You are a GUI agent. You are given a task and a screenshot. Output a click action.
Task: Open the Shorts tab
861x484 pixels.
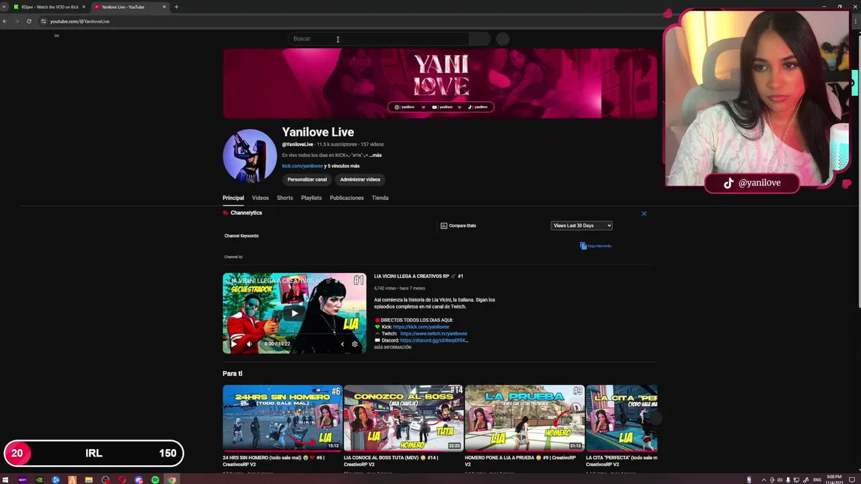(x=285, y=198)
